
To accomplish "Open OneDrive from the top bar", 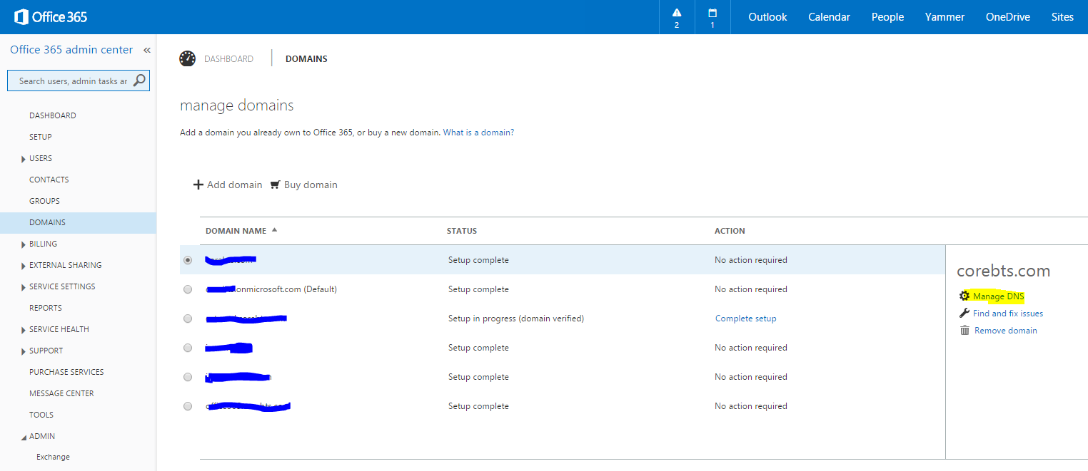I will click(x=1007, y=17).
